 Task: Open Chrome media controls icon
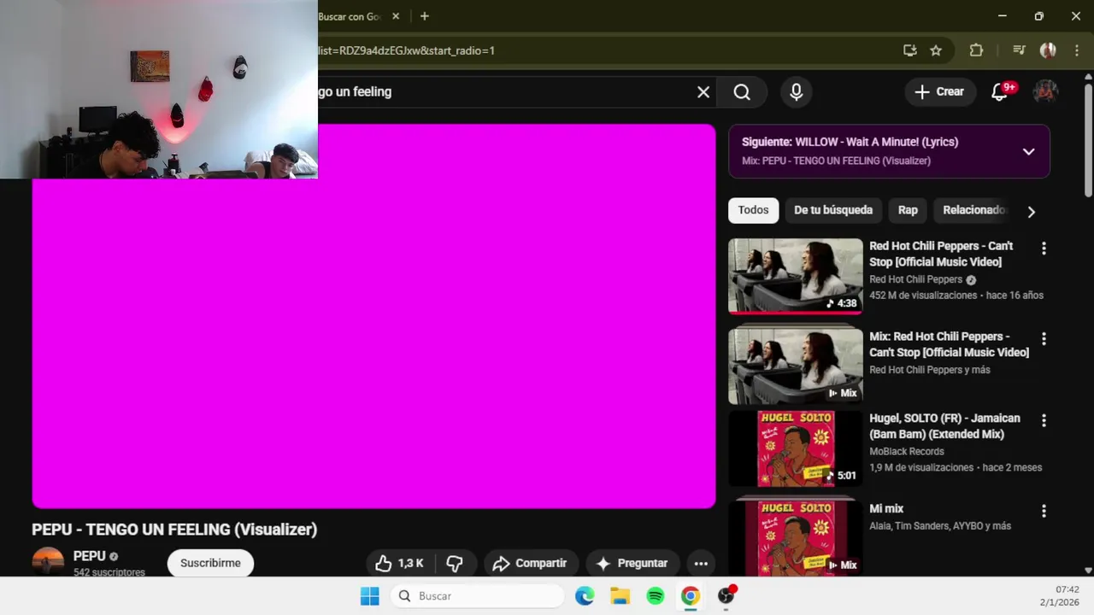tap(1019, 50)
